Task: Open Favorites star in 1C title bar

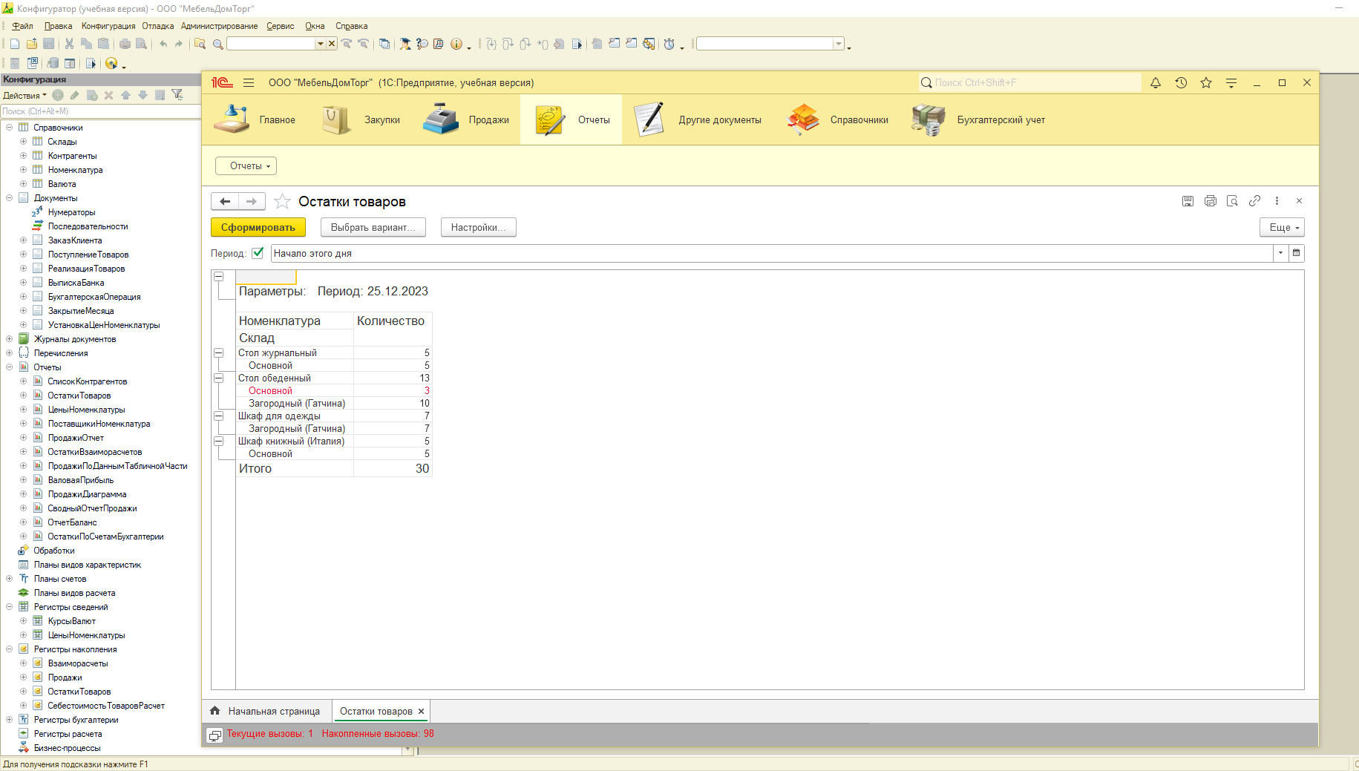Action: (x=1206, y=83)
